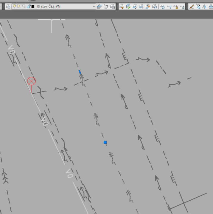Select the Match Properties paintbrush tool

[x=192, y=6]
